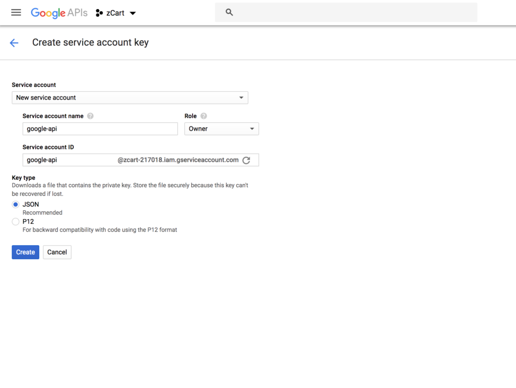
Task: Open the hamburger navigation menu
Action: coord(16,13)
